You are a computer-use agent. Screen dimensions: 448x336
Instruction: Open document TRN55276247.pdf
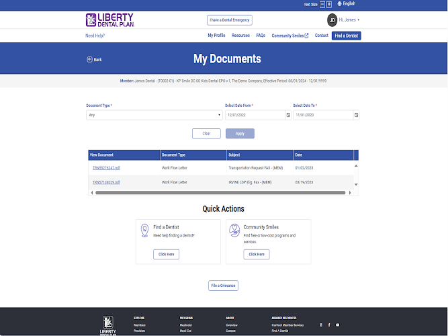click(106, 167)
